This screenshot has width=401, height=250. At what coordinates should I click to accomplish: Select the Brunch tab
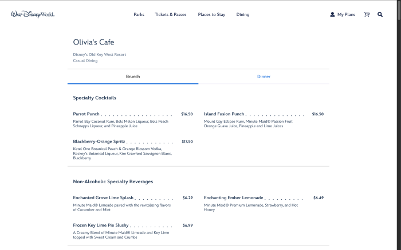[133, 76]
